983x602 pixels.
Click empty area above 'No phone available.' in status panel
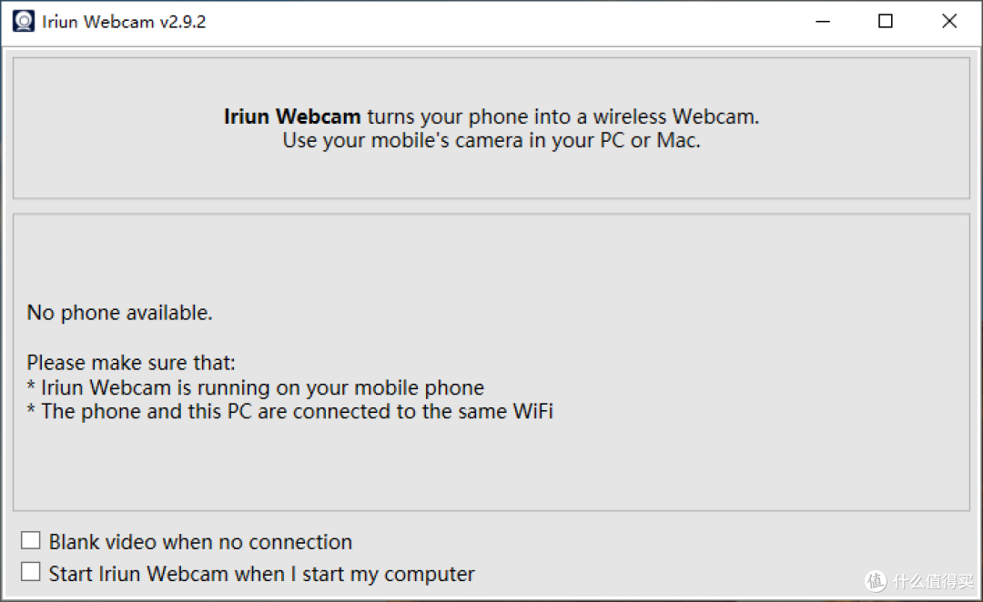pos(491,256)
